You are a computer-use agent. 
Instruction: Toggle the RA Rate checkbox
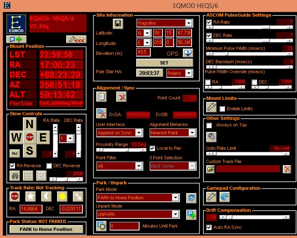[x=209, y=22]
